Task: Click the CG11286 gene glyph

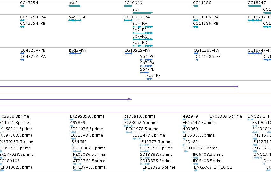Action: (196, 6)
